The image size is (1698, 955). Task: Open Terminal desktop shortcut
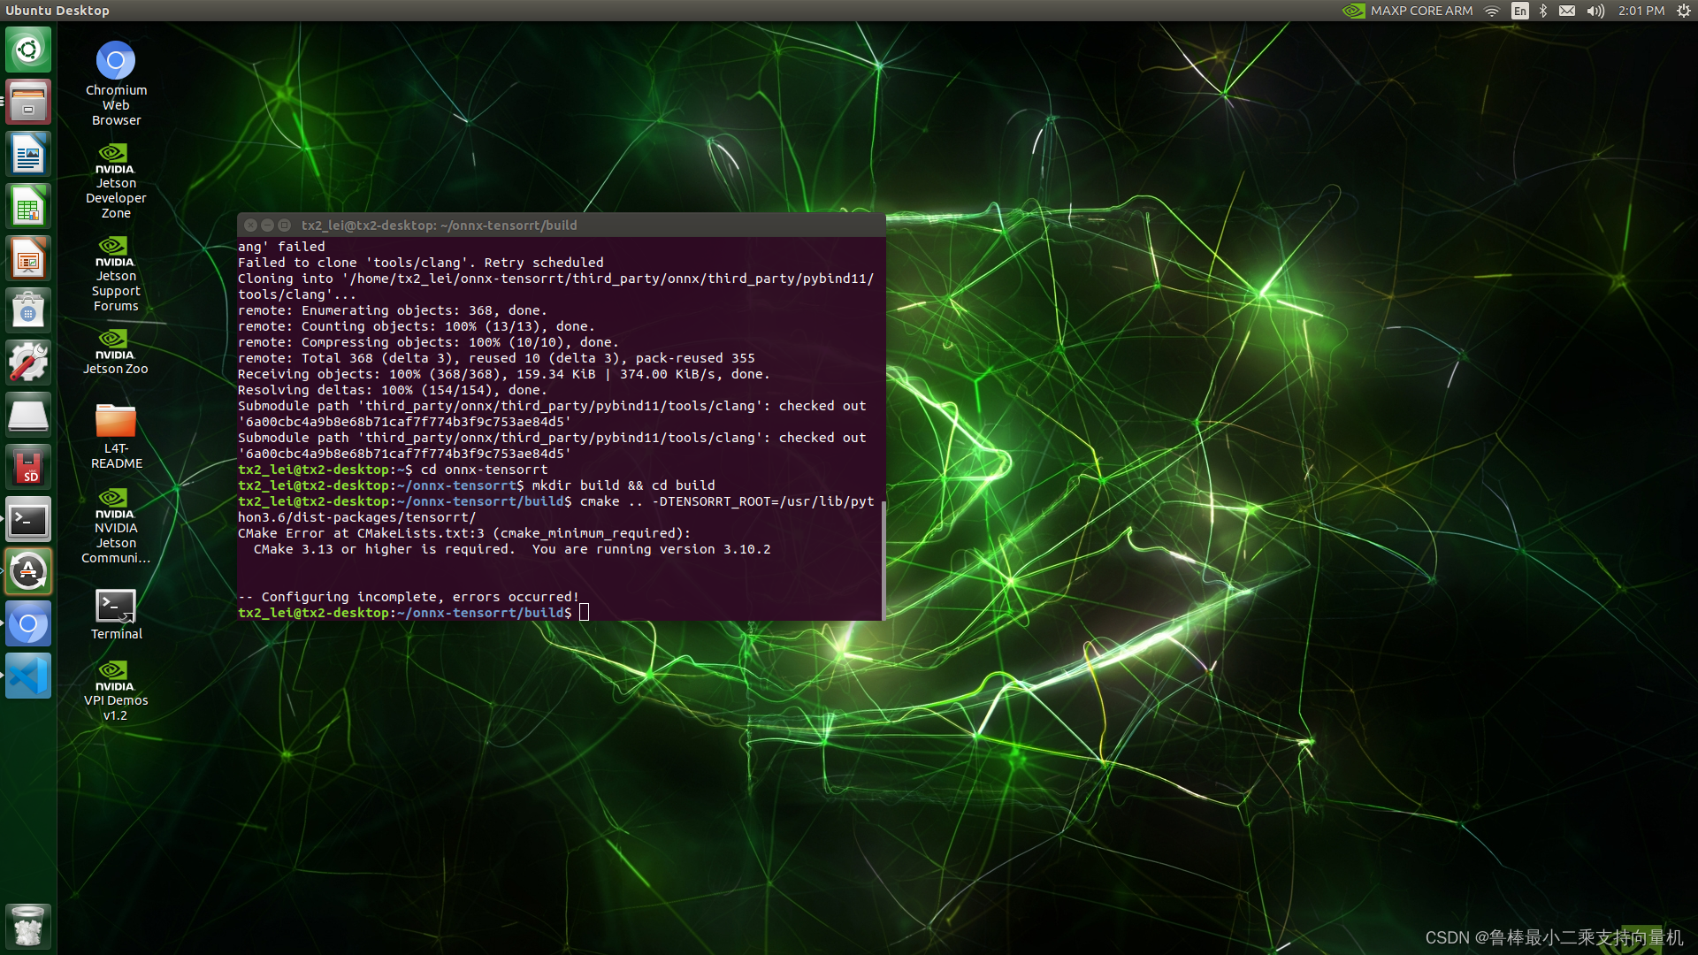coord(116,615)
